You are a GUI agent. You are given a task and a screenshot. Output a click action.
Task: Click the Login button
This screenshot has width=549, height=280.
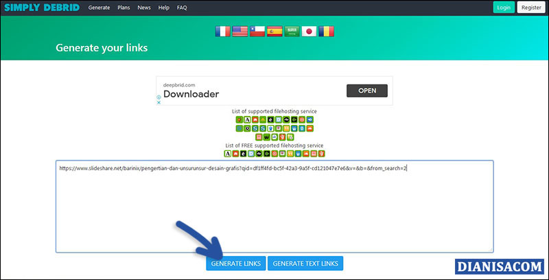(x=503, y=8)
